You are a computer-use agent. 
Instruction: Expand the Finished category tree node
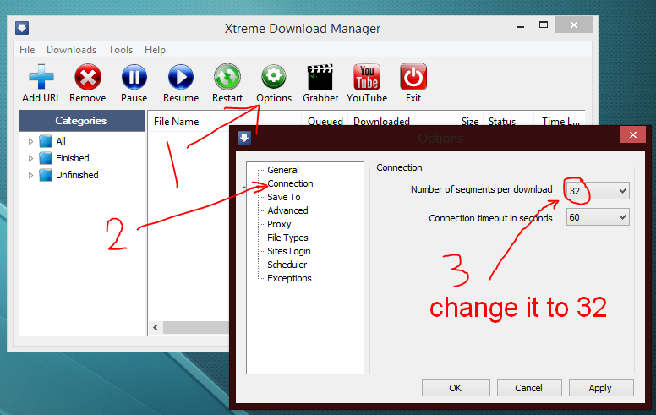(x=30, y=158)
